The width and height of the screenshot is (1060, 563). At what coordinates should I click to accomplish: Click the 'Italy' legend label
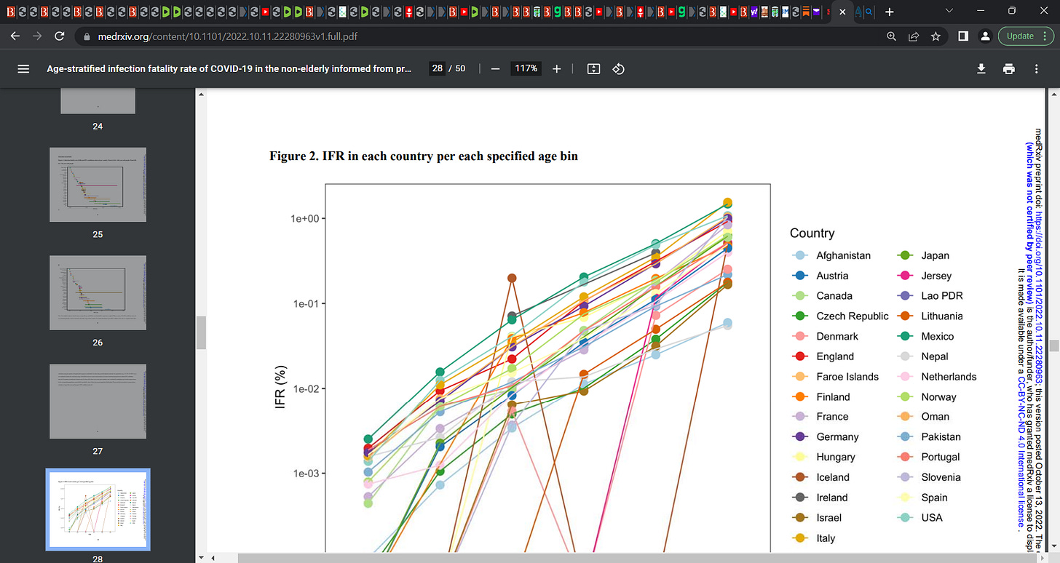point(826,538)
